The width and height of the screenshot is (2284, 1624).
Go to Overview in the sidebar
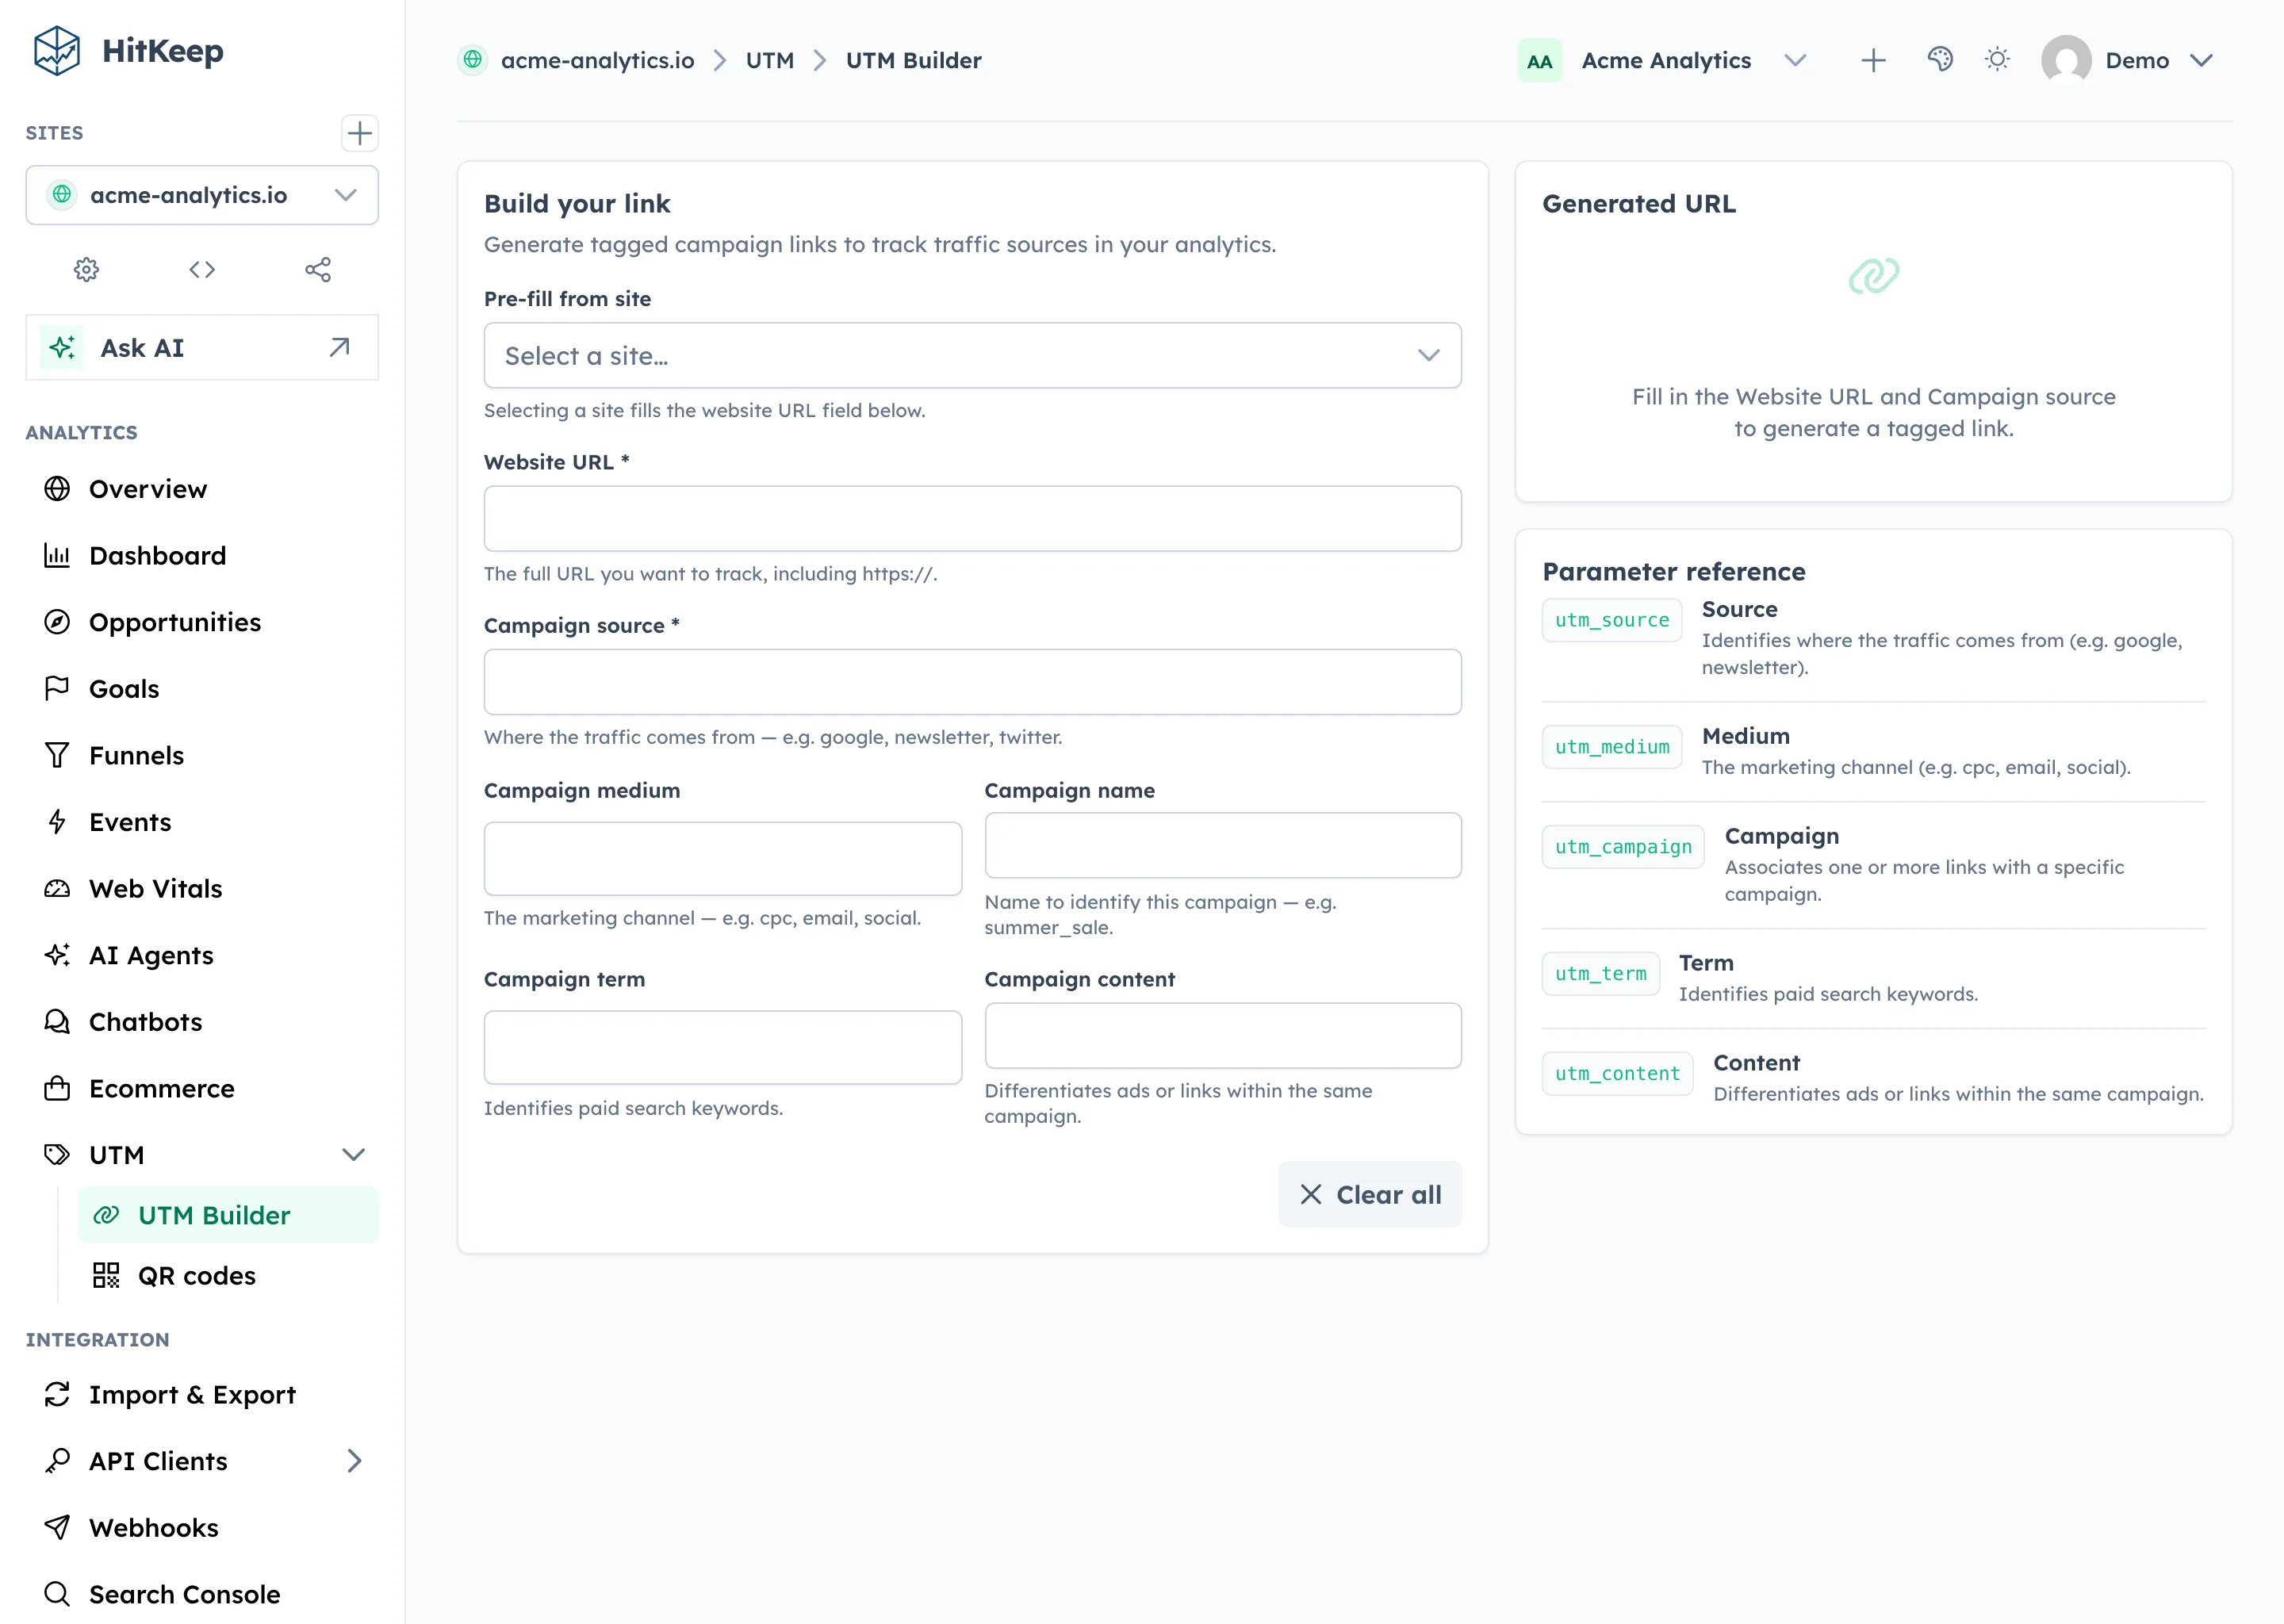point(202,489)
